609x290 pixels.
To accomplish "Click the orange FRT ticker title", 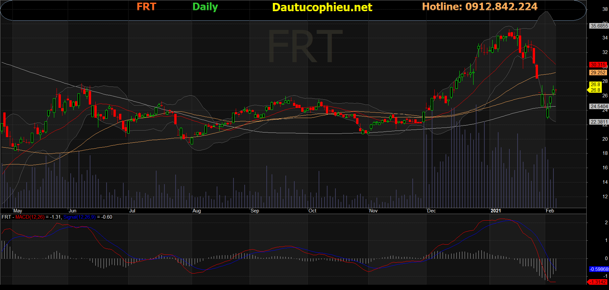I will pyautogui.click(x=146, y=7).
